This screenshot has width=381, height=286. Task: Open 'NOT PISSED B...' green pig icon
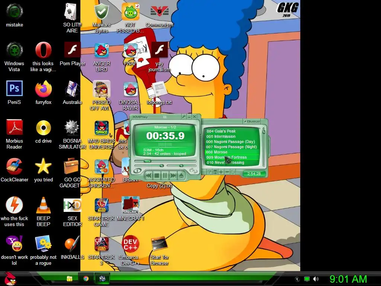(x=130, y=18)
